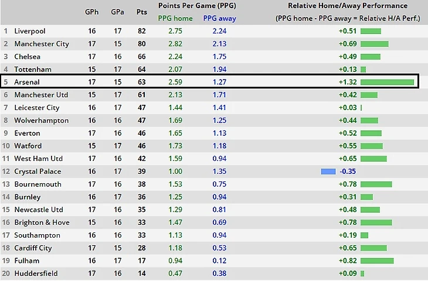Select the Huddersfield team name
The height and width of the screenshot is (281, 428).
click(36, 273)
